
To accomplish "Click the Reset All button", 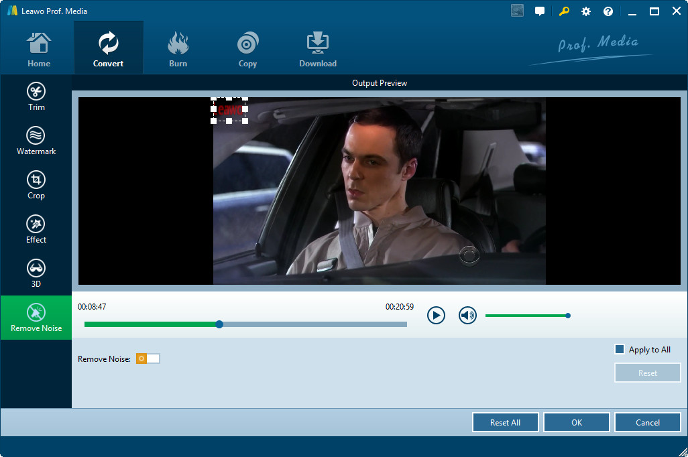I will click(505, 422).
